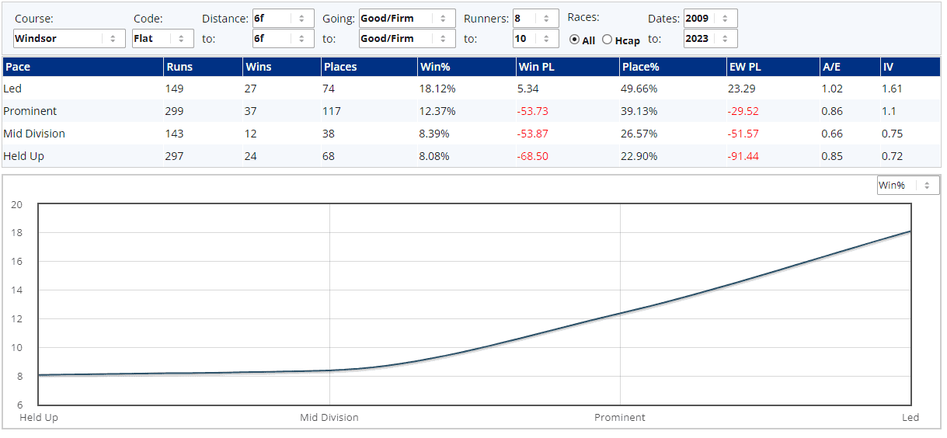The width and height of the screenshot is (947, 438).
Task: Open the first Going Good/Firm dropdown
Action: (407, 19)
